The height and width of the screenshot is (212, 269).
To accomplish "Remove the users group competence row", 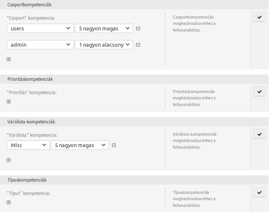I will click(x=138, y=29).
